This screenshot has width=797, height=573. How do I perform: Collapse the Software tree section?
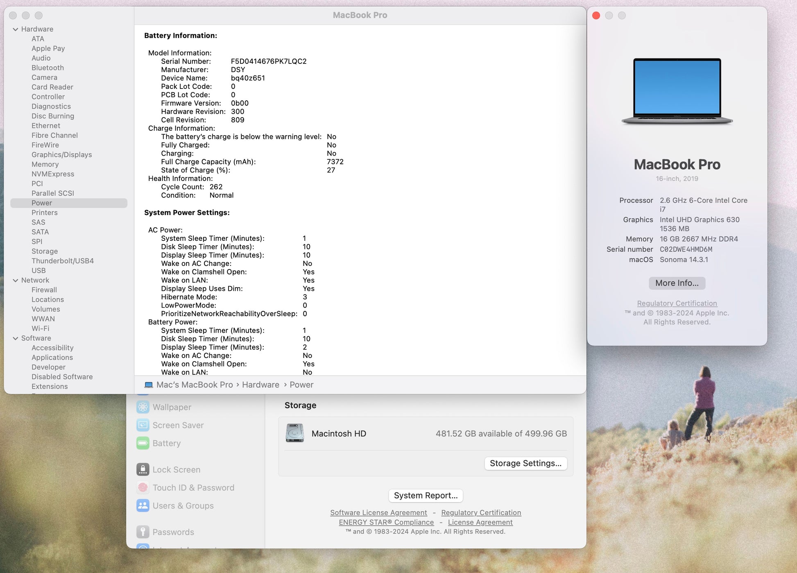16,338
